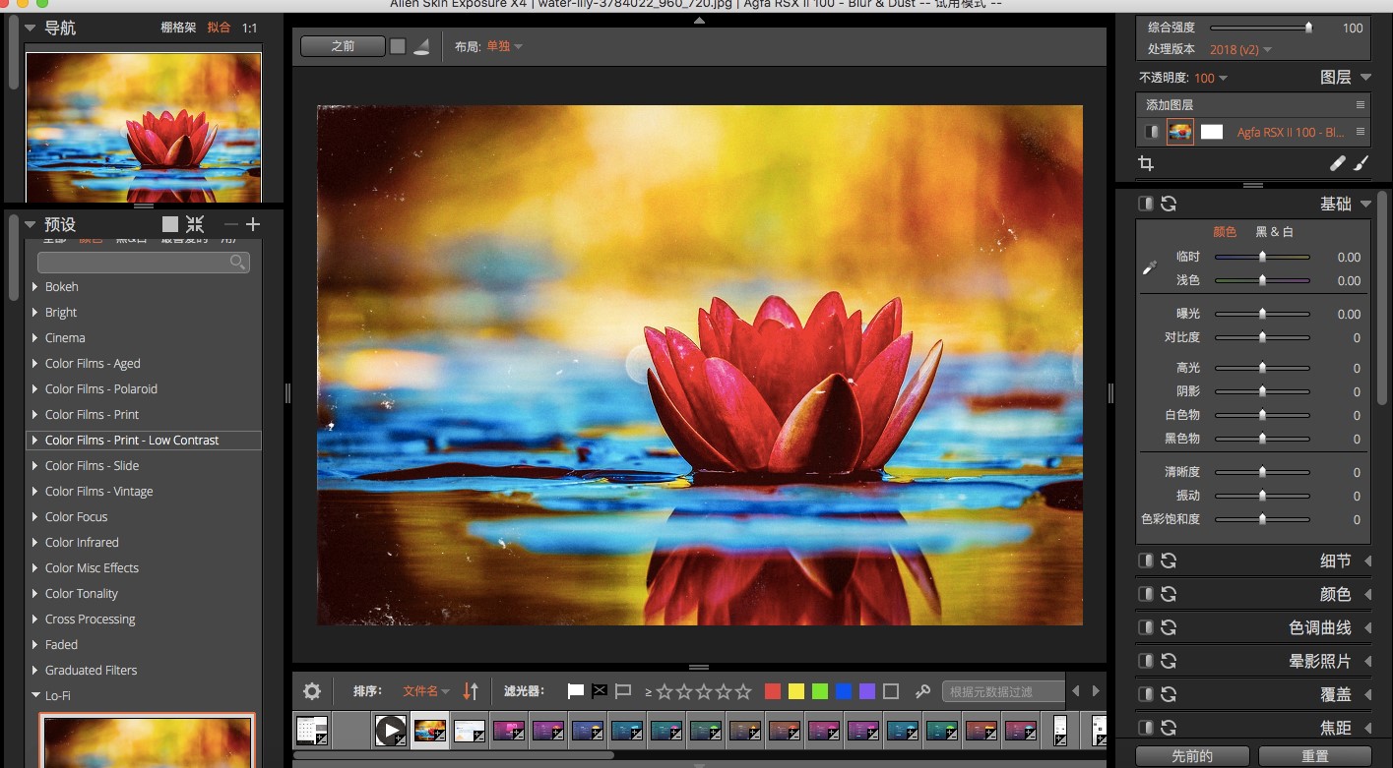The image size is (1393, 768).
Task: Click the 重置 reset button
Action: (1316, 755)
